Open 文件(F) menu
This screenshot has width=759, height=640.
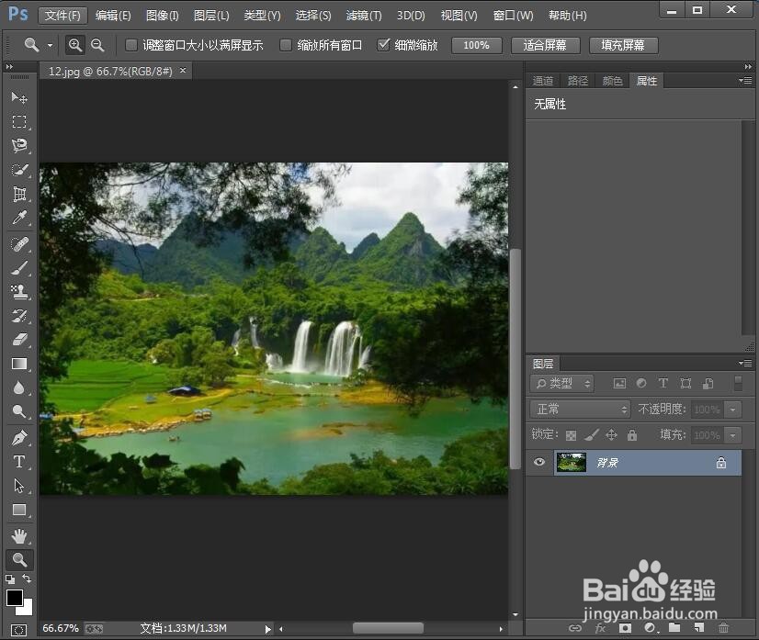pyautogui.click(x=62, y=16)
